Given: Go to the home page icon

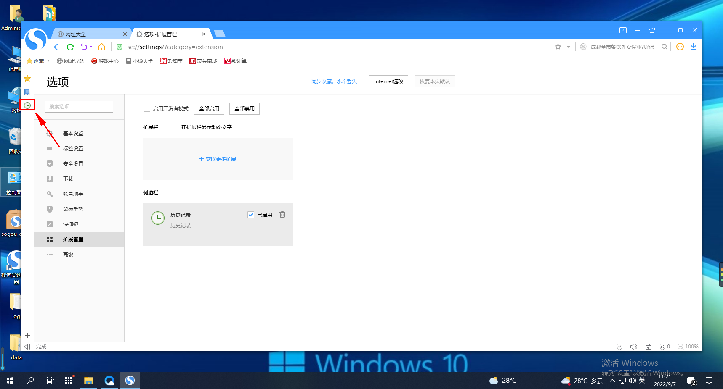Looking at the screenshot, I should [101, 47].
